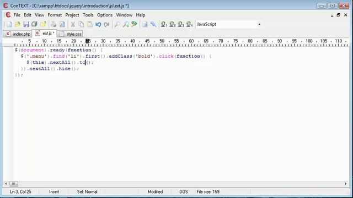Run user command key 4
353x198 pixels.
point(190,24)
